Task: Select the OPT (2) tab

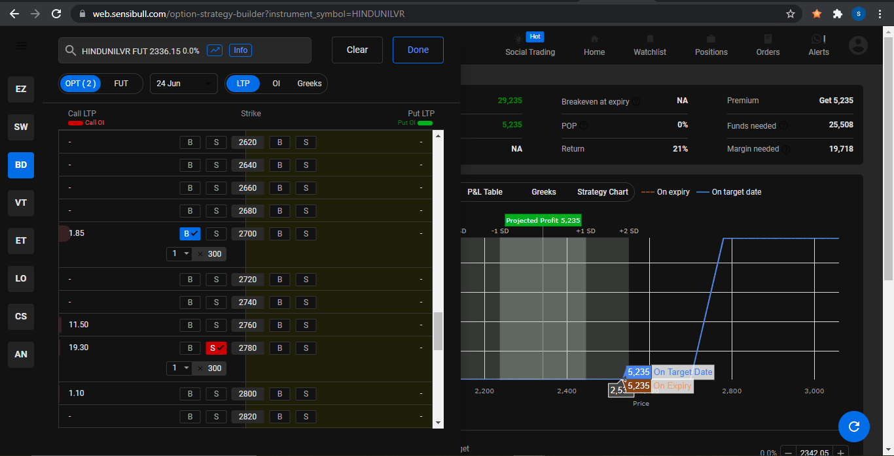Action: pyautogui.click(x=81, y=84)
